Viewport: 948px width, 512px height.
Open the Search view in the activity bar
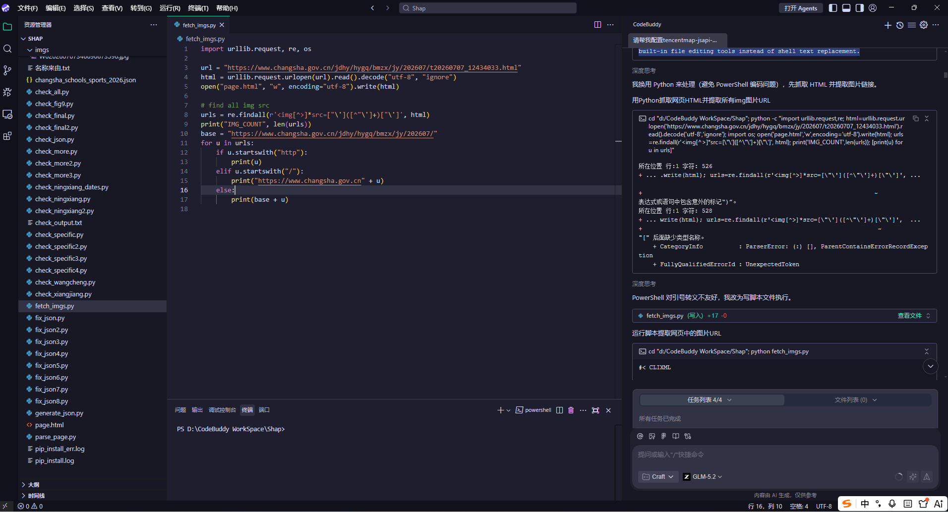coord(7,49)
